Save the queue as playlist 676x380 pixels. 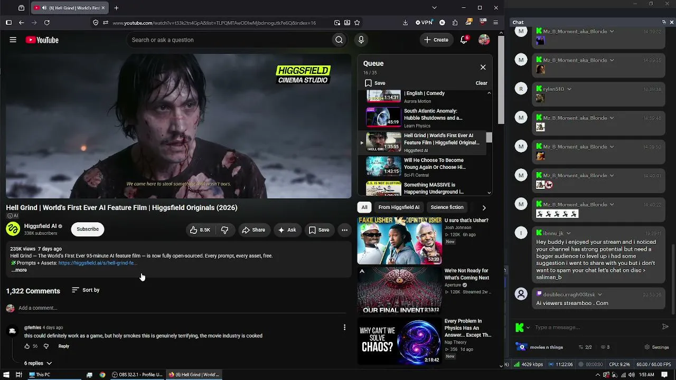pos(375,83)
